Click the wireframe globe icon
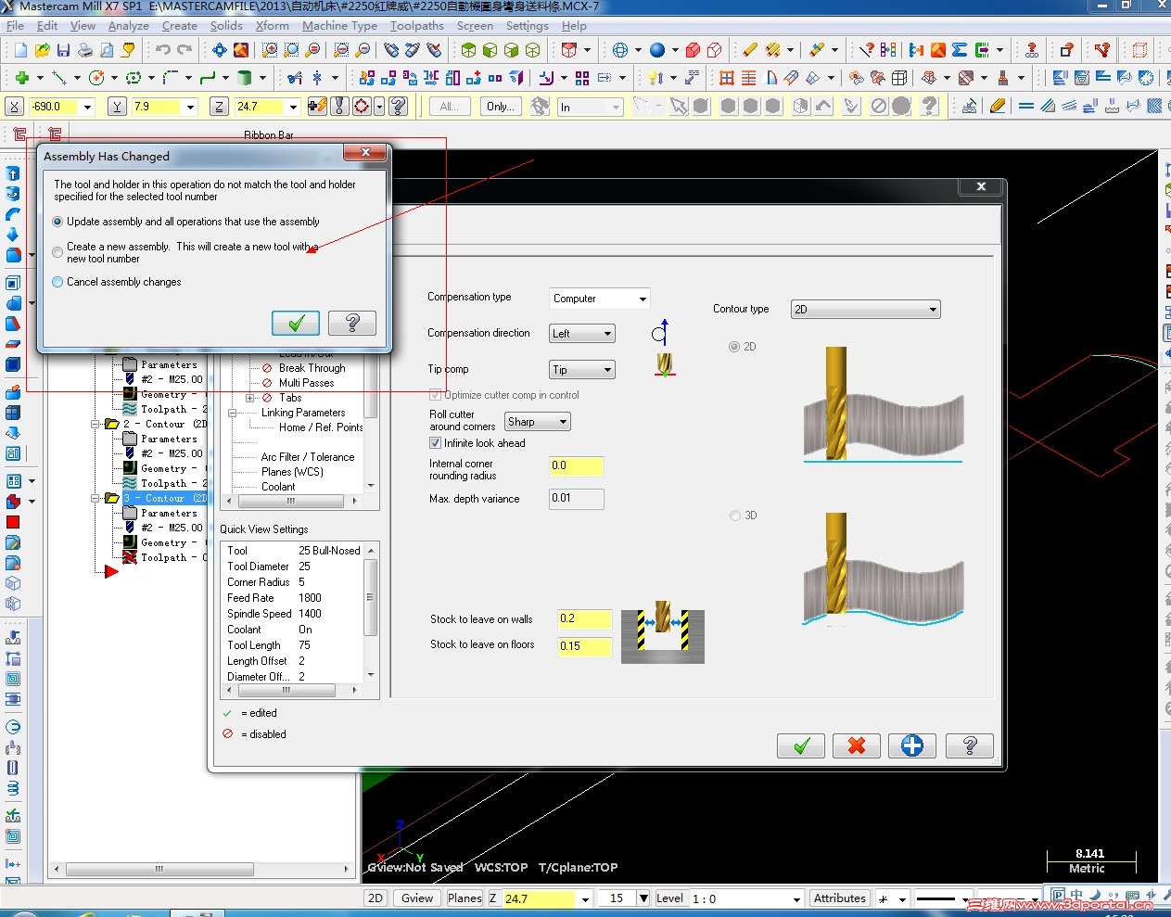Viewport: 1171px width, 917px height. 620,50
